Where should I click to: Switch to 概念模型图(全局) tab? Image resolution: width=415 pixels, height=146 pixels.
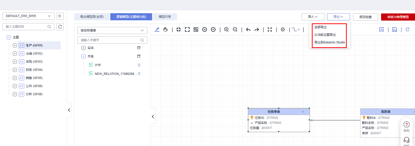pos(92,17)
